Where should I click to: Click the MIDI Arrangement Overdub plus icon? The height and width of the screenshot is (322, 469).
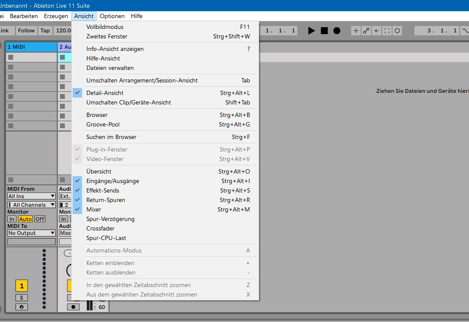pyautogui.click(x=356, y=31)
